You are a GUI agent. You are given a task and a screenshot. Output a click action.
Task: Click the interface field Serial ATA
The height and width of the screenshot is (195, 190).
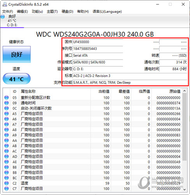pyautogui.click(x=98, y=55)
